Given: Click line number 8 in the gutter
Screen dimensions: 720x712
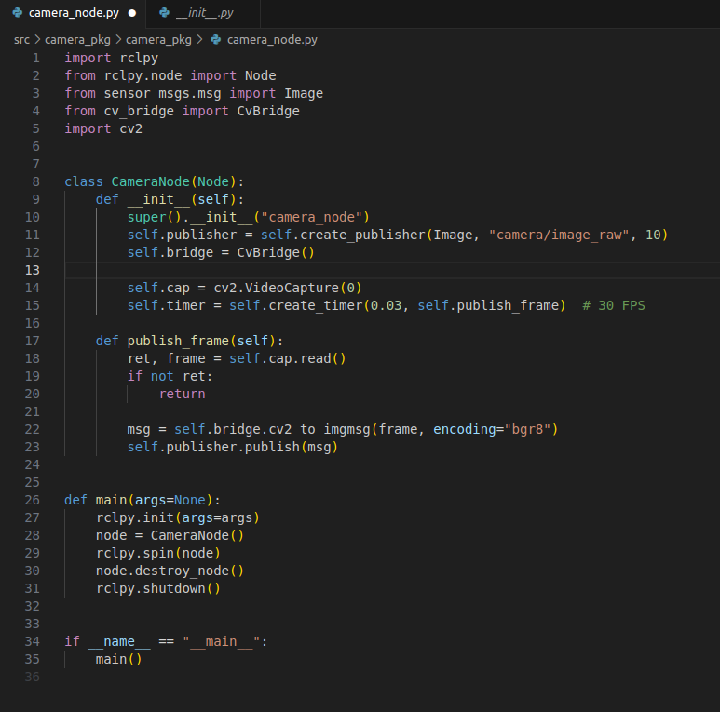Looking at the screenshot, I should [35, 181].
